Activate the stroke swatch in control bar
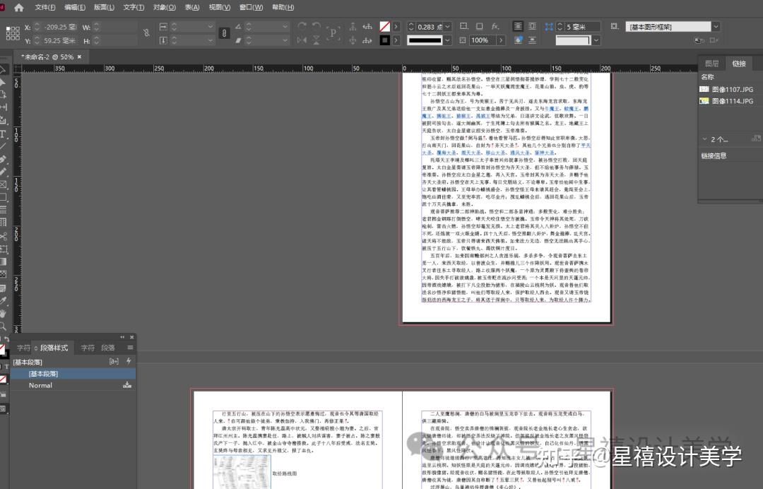The width and height of the screenshot is (763, 489). (x=385, y=40)
